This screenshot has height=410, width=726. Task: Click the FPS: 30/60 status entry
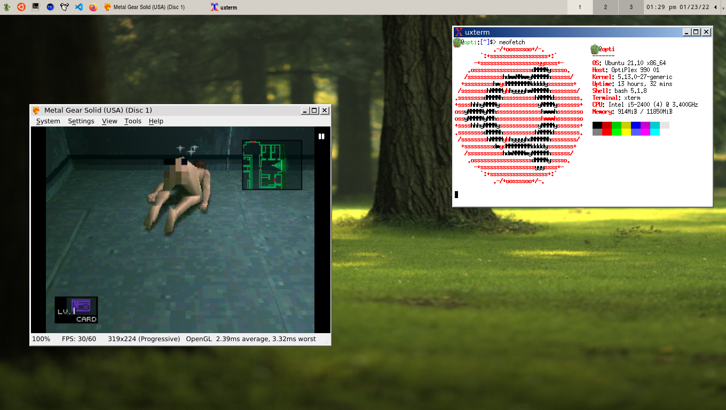coord(79,339)
